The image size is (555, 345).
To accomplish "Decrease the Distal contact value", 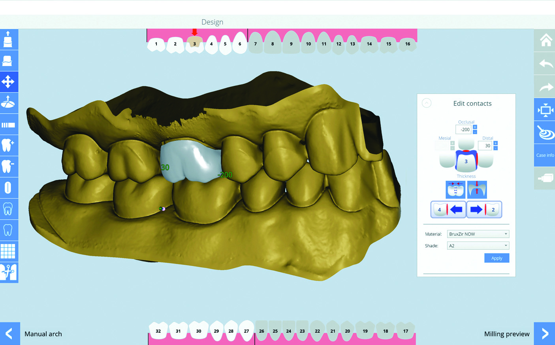I will click(495, 148).
